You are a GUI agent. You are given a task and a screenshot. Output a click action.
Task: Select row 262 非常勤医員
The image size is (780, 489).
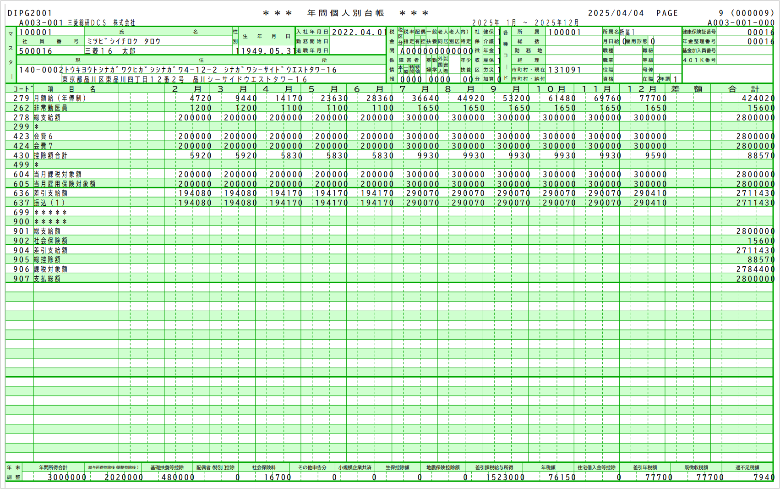50,108
